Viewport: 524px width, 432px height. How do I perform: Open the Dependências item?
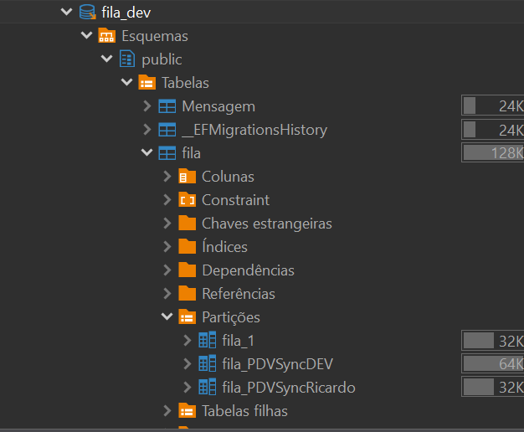[x=248, y=270]
